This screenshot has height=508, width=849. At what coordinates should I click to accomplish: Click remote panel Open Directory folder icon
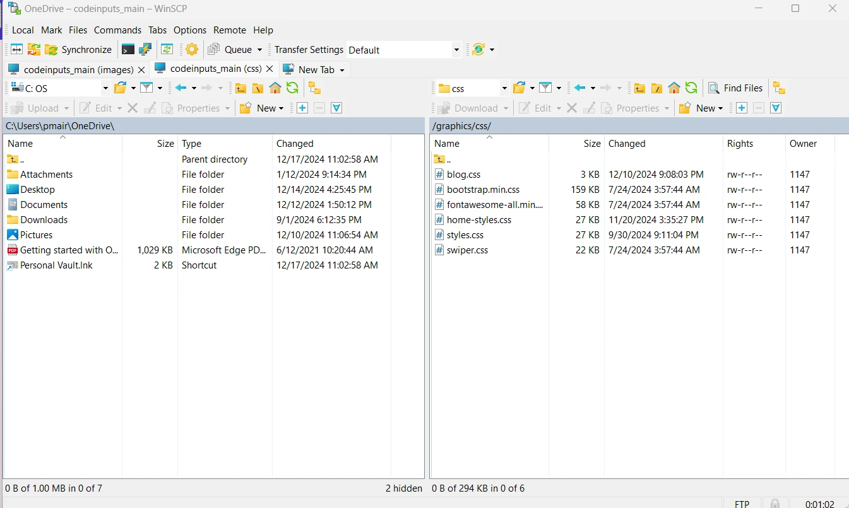[519, 88]
